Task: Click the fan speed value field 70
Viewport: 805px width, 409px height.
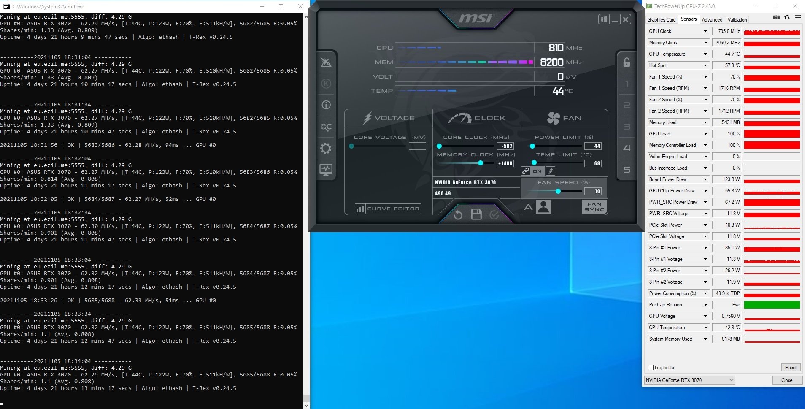Action: coord(593,191)
